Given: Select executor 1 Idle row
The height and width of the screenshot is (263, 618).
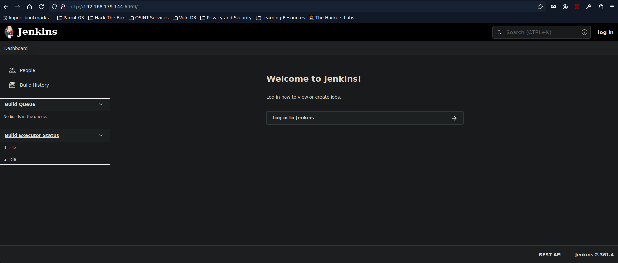Looking at the screenshot, I should (x=55, y=148).
